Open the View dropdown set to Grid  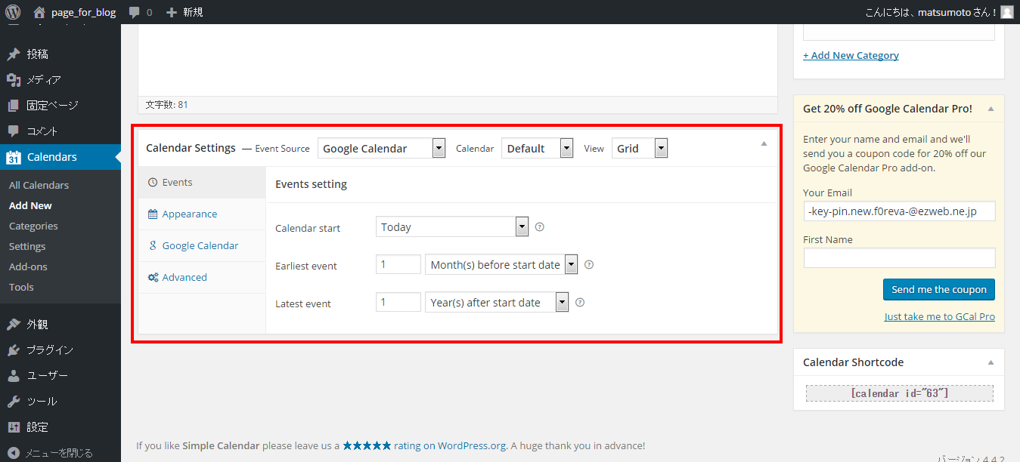pyautogui.click(x=639, y=148)
